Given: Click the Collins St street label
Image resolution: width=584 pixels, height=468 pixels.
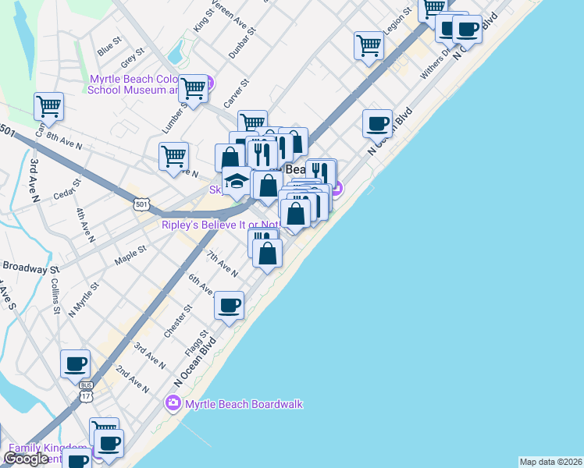Looking at the screenshot, I should [55, 296].
